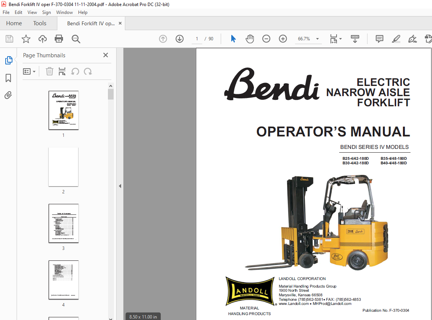Click model number B25-4/42-180D
432x320 pixels.
click(355, 158)
